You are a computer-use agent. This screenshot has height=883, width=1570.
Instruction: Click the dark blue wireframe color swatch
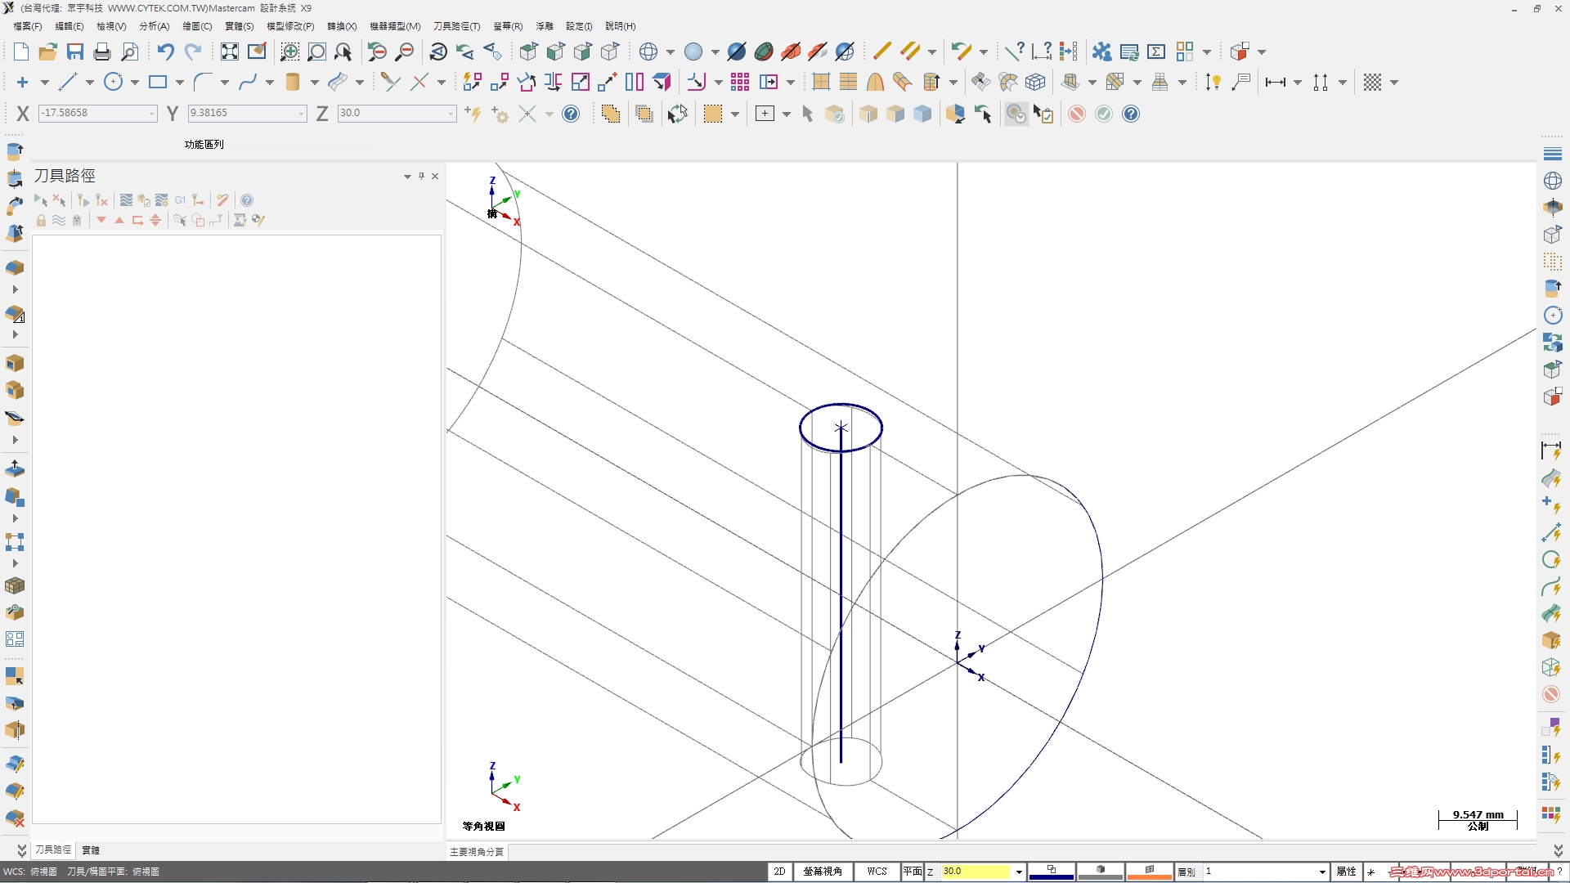pyautogui.click(x=1052, y=872)
